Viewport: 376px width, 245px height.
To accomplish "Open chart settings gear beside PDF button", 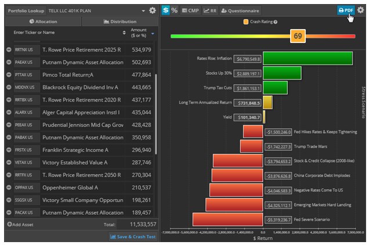I will [x=360, y=10].
